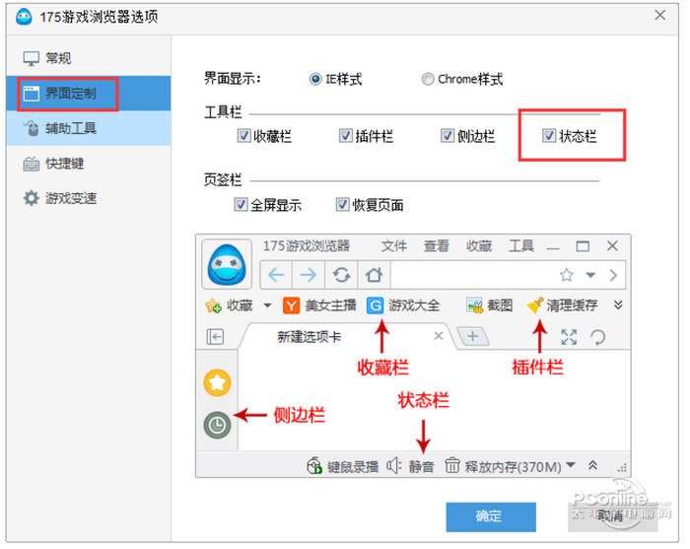Open the 辅助工具 settings tab
The width and height of the screenshot is (690, 549).
[89, 128]
